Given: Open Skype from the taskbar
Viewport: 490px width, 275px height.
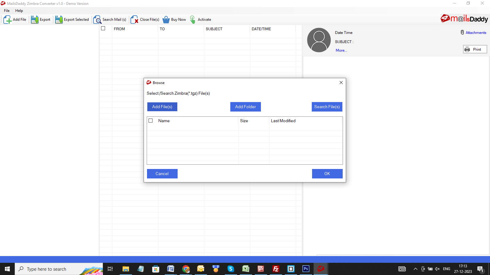Looking at the screenshot, I should [231, 269].
